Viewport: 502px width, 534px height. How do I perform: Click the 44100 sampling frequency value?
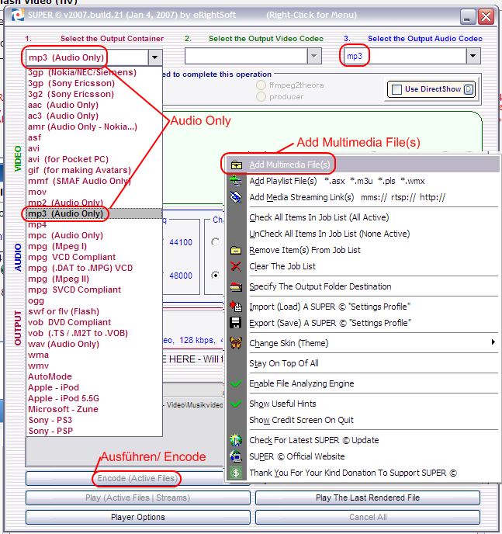181,242
